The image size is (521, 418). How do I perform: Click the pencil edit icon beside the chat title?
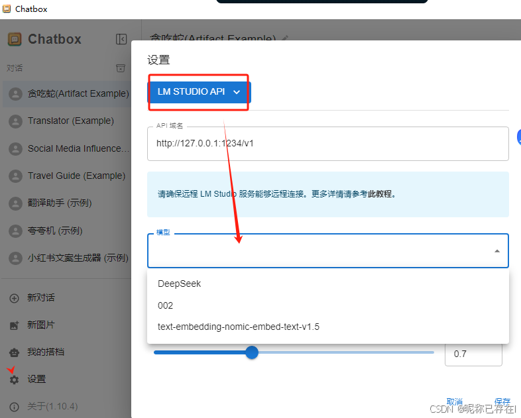point(285,38)
